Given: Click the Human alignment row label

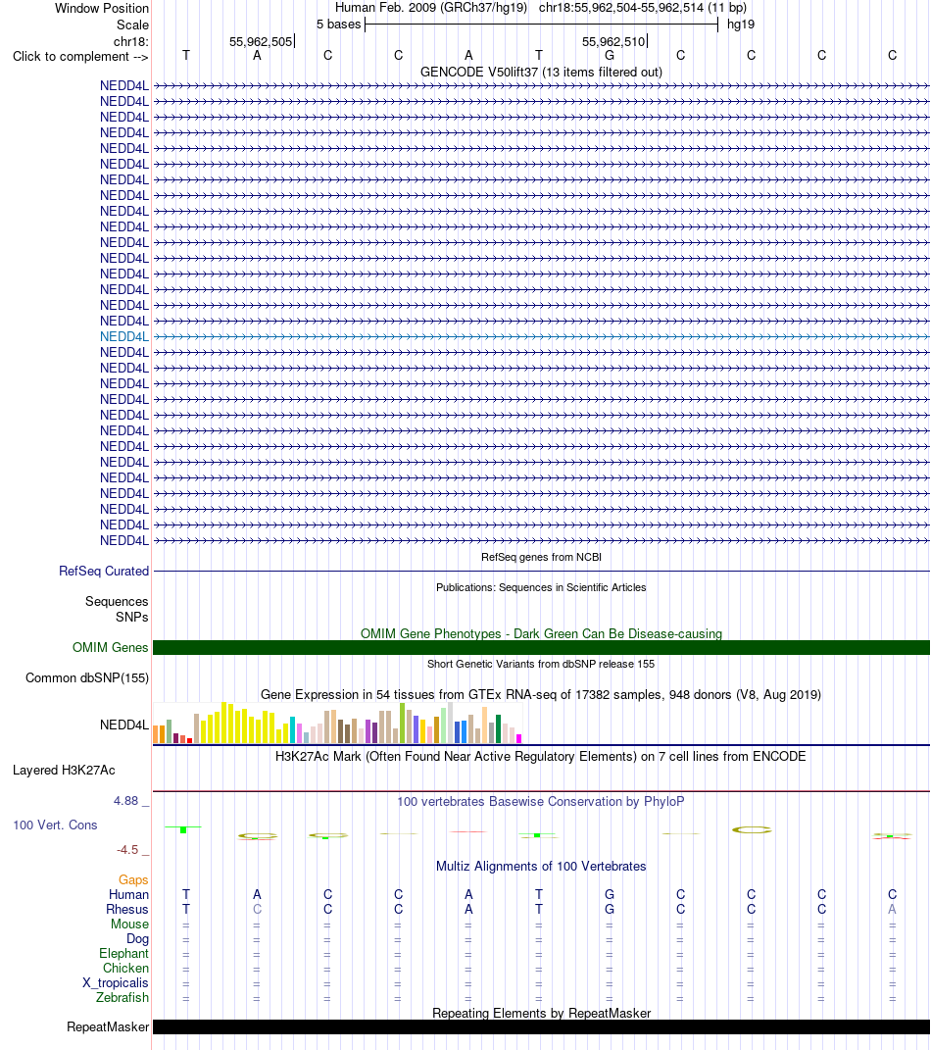Looking at the screenshot, I should (x=128, y=895).
